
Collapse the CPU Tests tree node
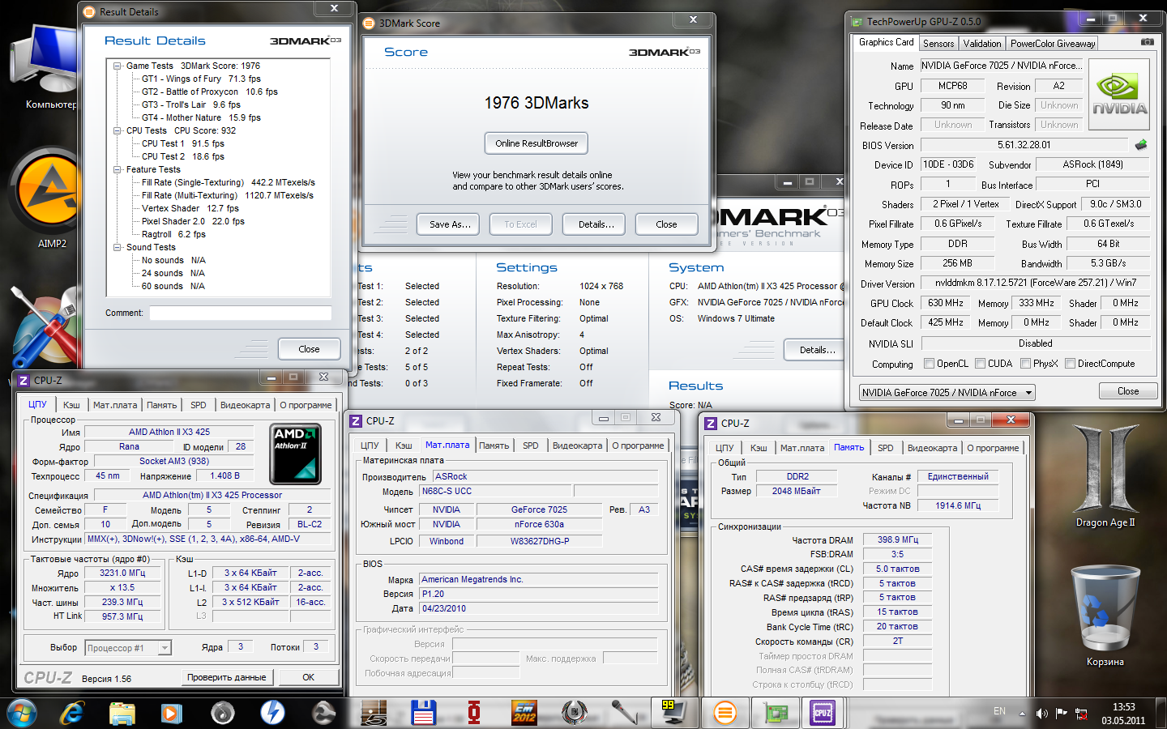(x=118, y=130)
